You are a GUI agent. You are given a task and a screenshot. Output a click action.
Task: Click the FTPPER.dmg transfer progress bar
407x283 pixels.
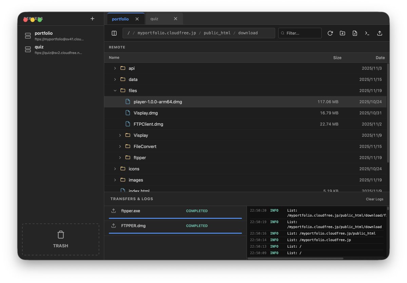click(x=175, y=233)
